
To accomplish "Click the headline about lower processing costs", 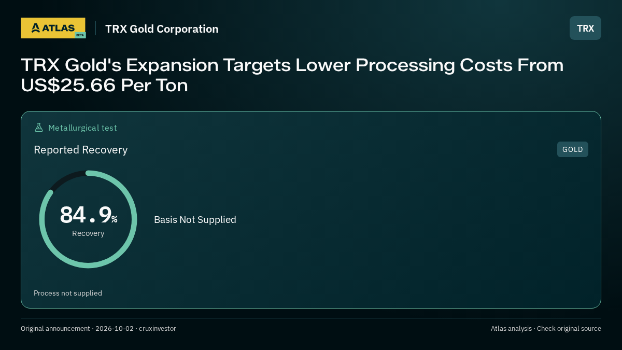I will click(292, 75).
